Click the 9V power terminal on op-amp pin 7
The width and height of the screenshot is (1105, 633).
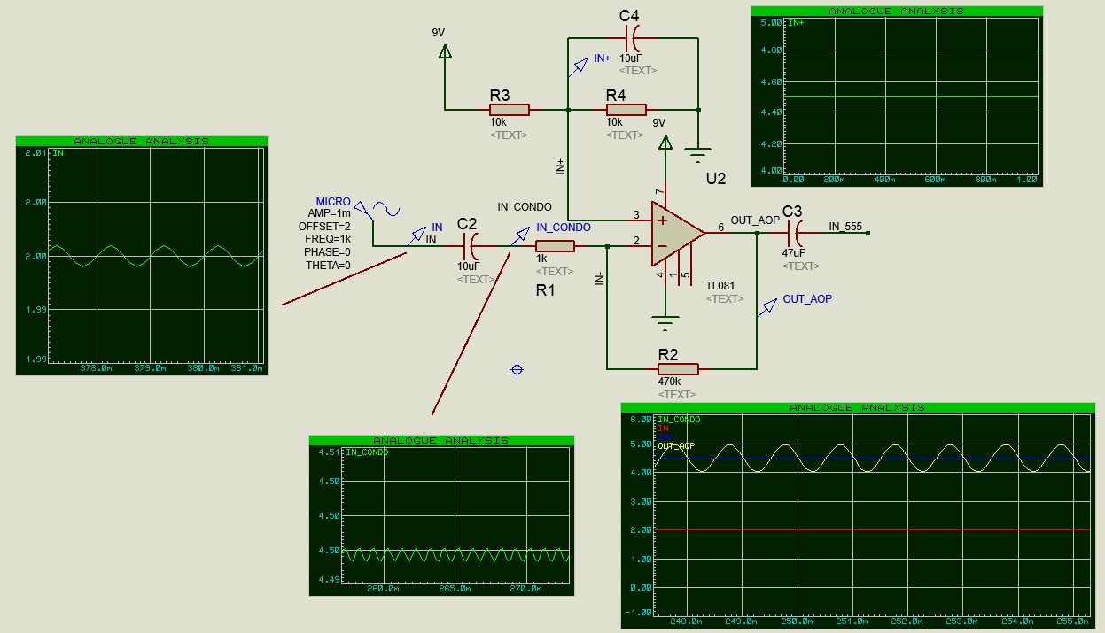pos(665,143)
